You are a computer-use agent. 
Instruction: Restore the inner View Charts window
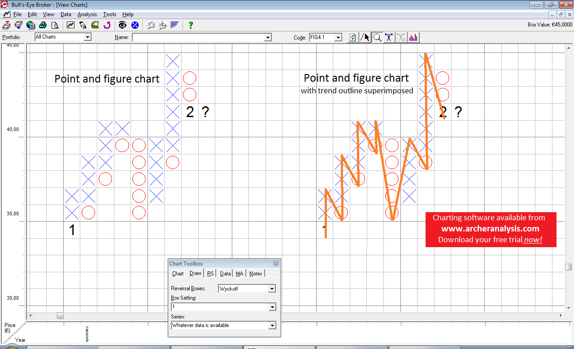tap(561, 14)
